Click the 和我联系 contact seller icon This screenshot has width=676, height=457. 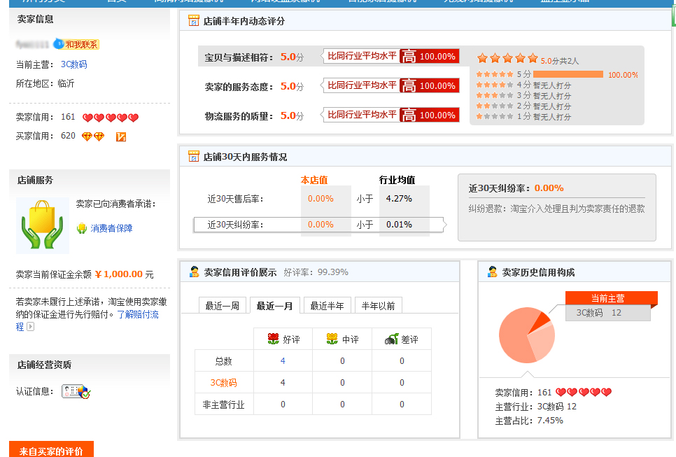(x=76, y=44)
